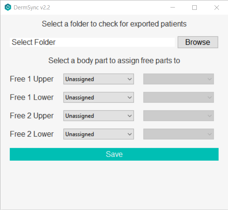Click the Free 1 Upper label

[32, 79]
